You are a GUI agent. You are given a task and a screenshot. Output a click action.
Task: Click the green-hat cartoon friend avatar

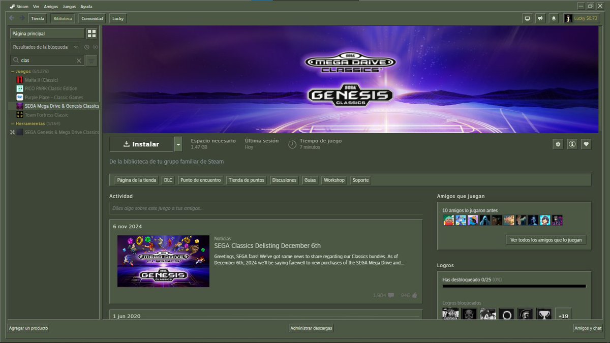point(448,220)
